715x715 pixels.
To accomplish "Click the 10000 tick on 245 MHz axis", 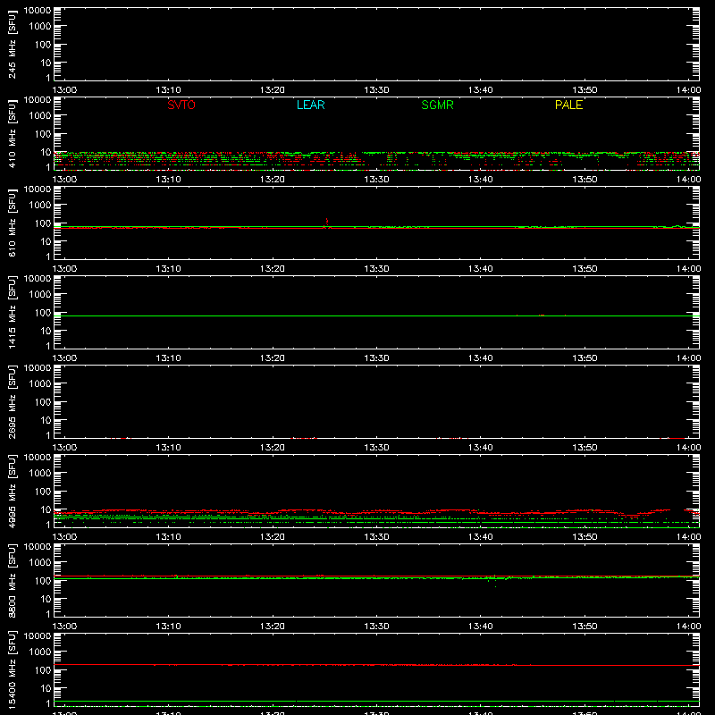I will 38,11.
